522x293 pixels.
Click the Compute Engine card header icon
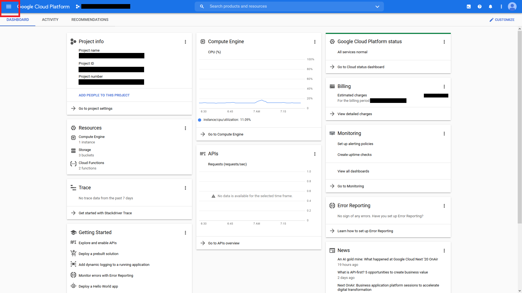pyautogui.click(x=203, y=42)
